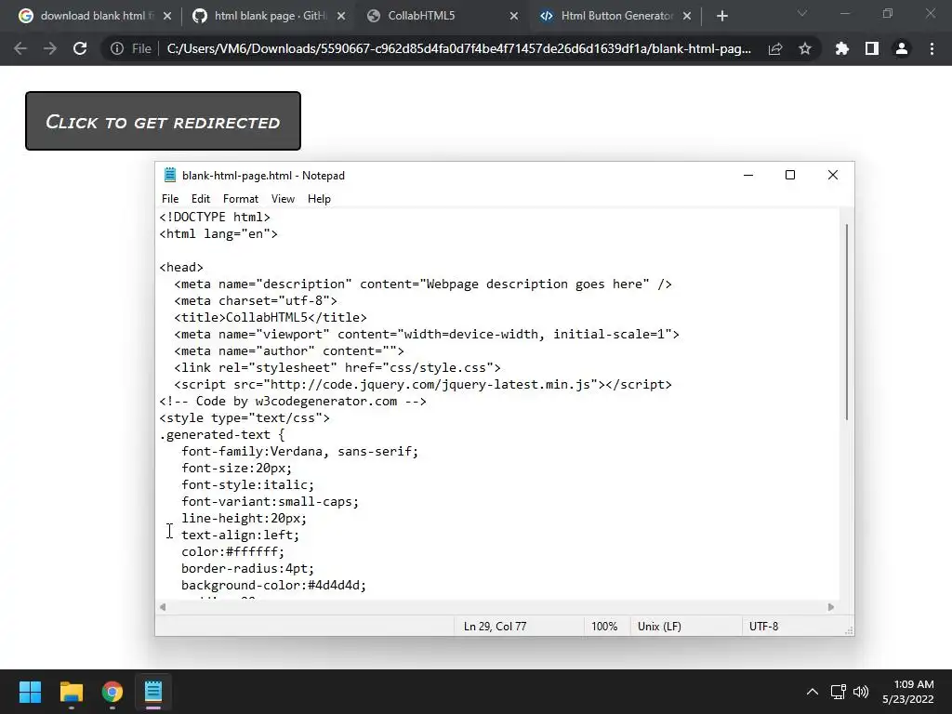Click the '<!DOCTYPE html>' line in Notepad
952x714 pixels.
[215, 217]
